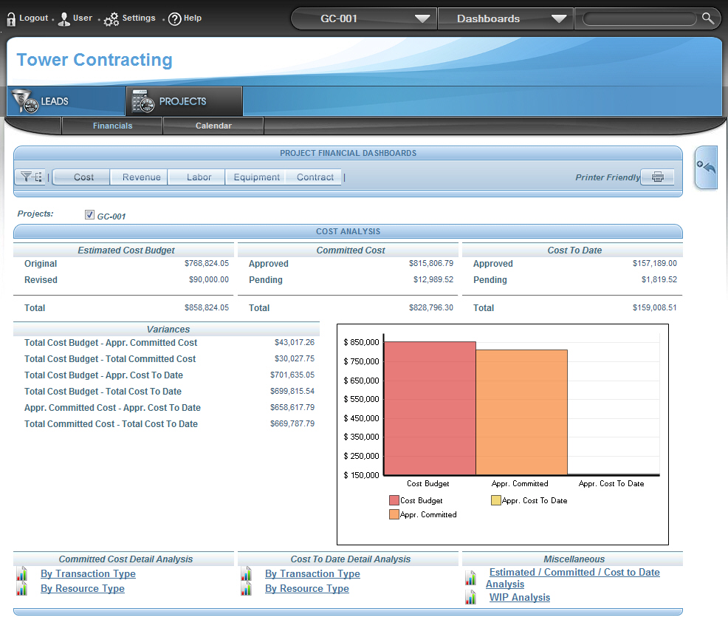Click the back arrow icon on right side panel

tap(706, 167)
